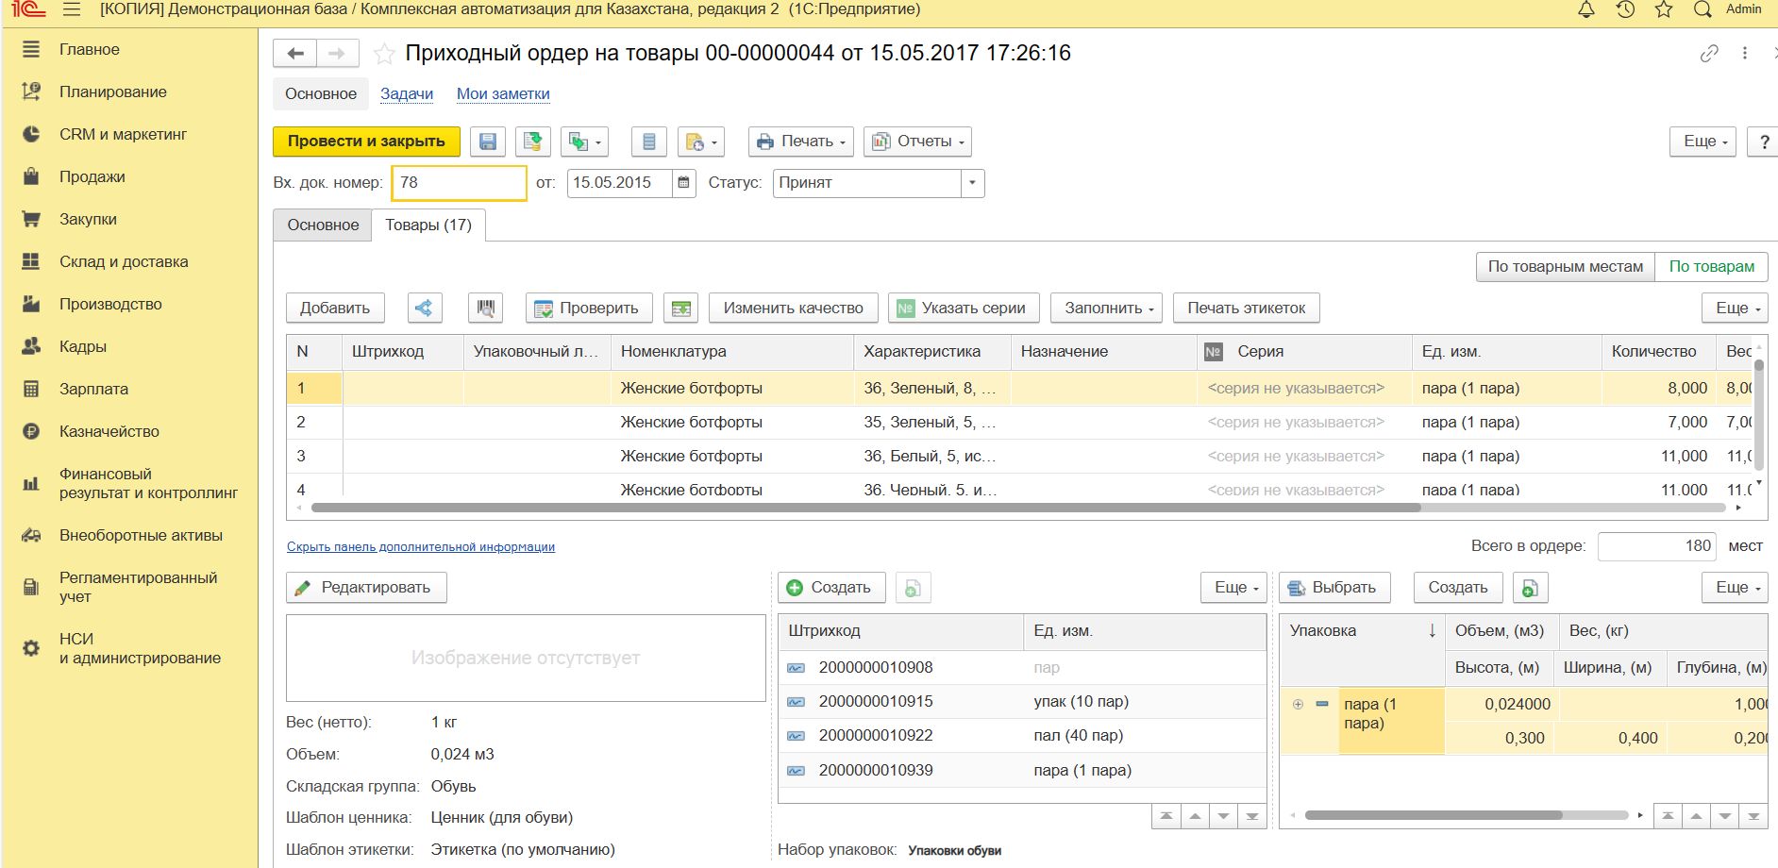Click the notifications bell icon

tap(1586, 10)
